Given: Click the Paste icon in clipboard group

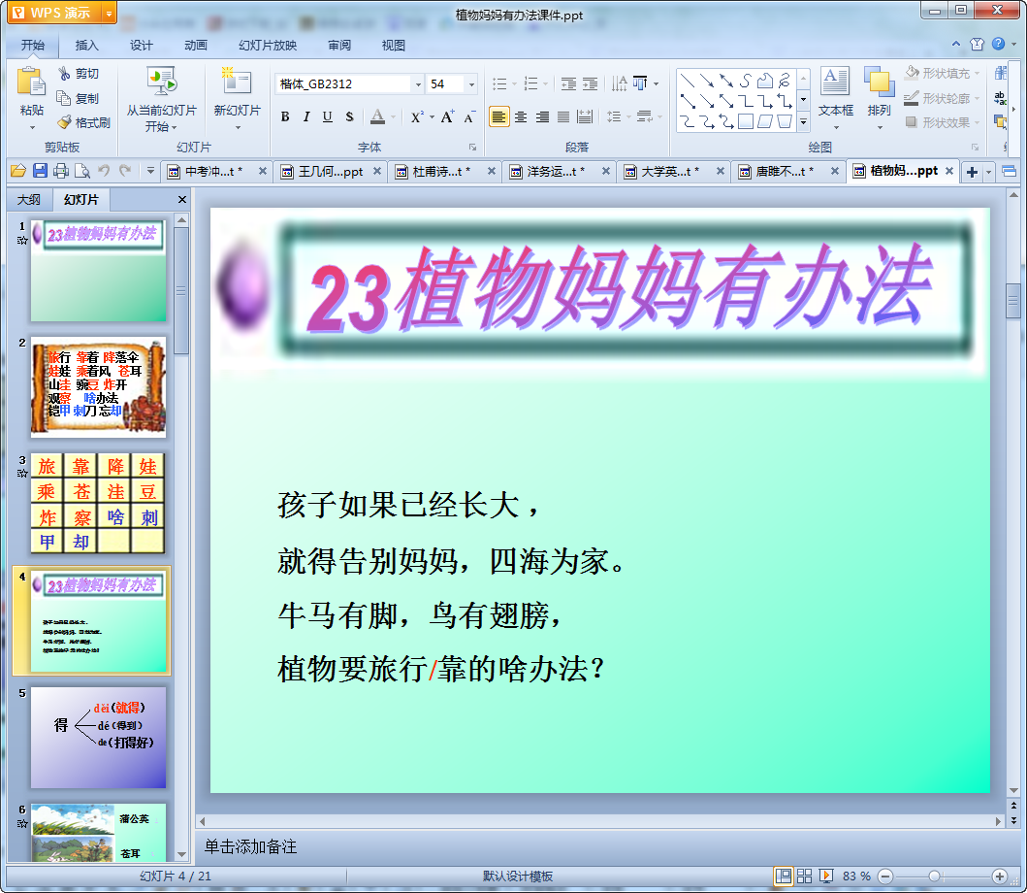Looking at the screenshot, I should pos(31,83).
